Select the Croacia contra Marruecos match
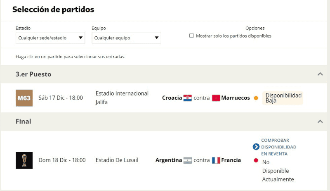Viewport: 330px width, 191px height. (x=206, y=98)
